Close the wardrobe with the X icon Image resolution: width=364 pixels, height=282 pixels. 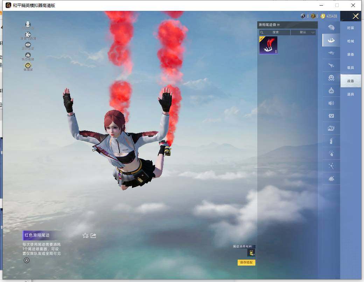tap(355, 16)
